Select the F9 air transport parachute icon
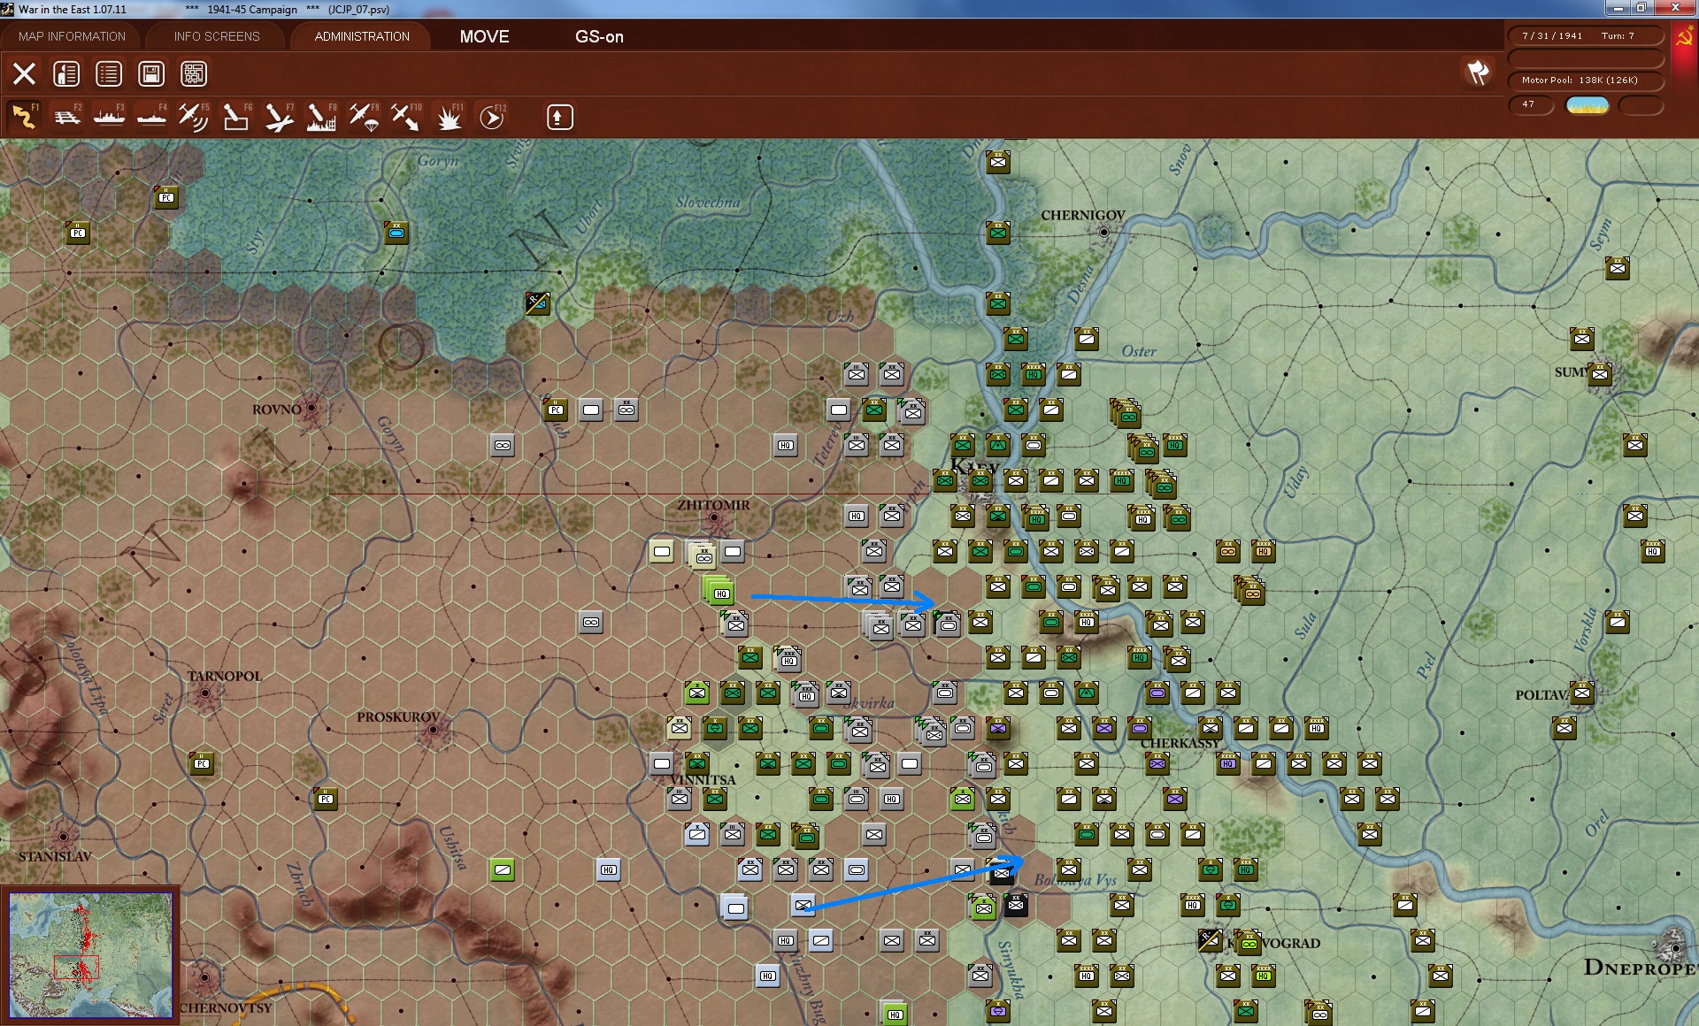 point(364,117)
